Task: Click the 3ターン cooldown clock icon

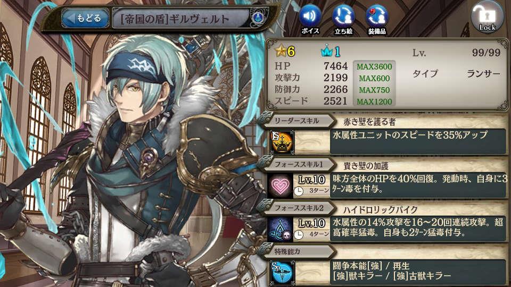Action: (299, 191)
